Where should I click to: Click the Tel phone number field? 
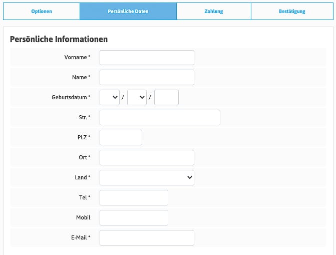pos(134,197)
